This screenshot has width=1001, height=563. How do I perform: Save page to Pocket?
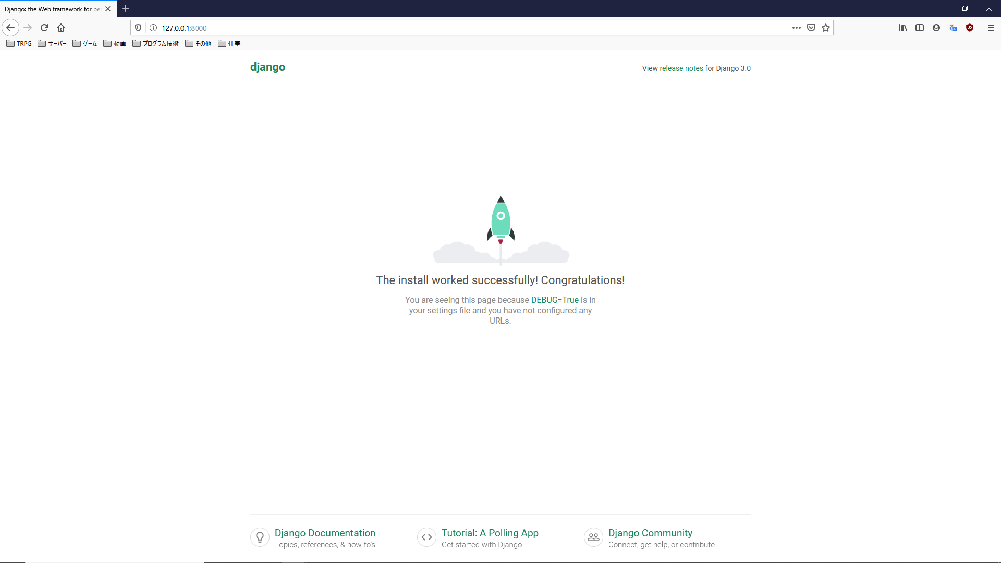coord(811,28)
